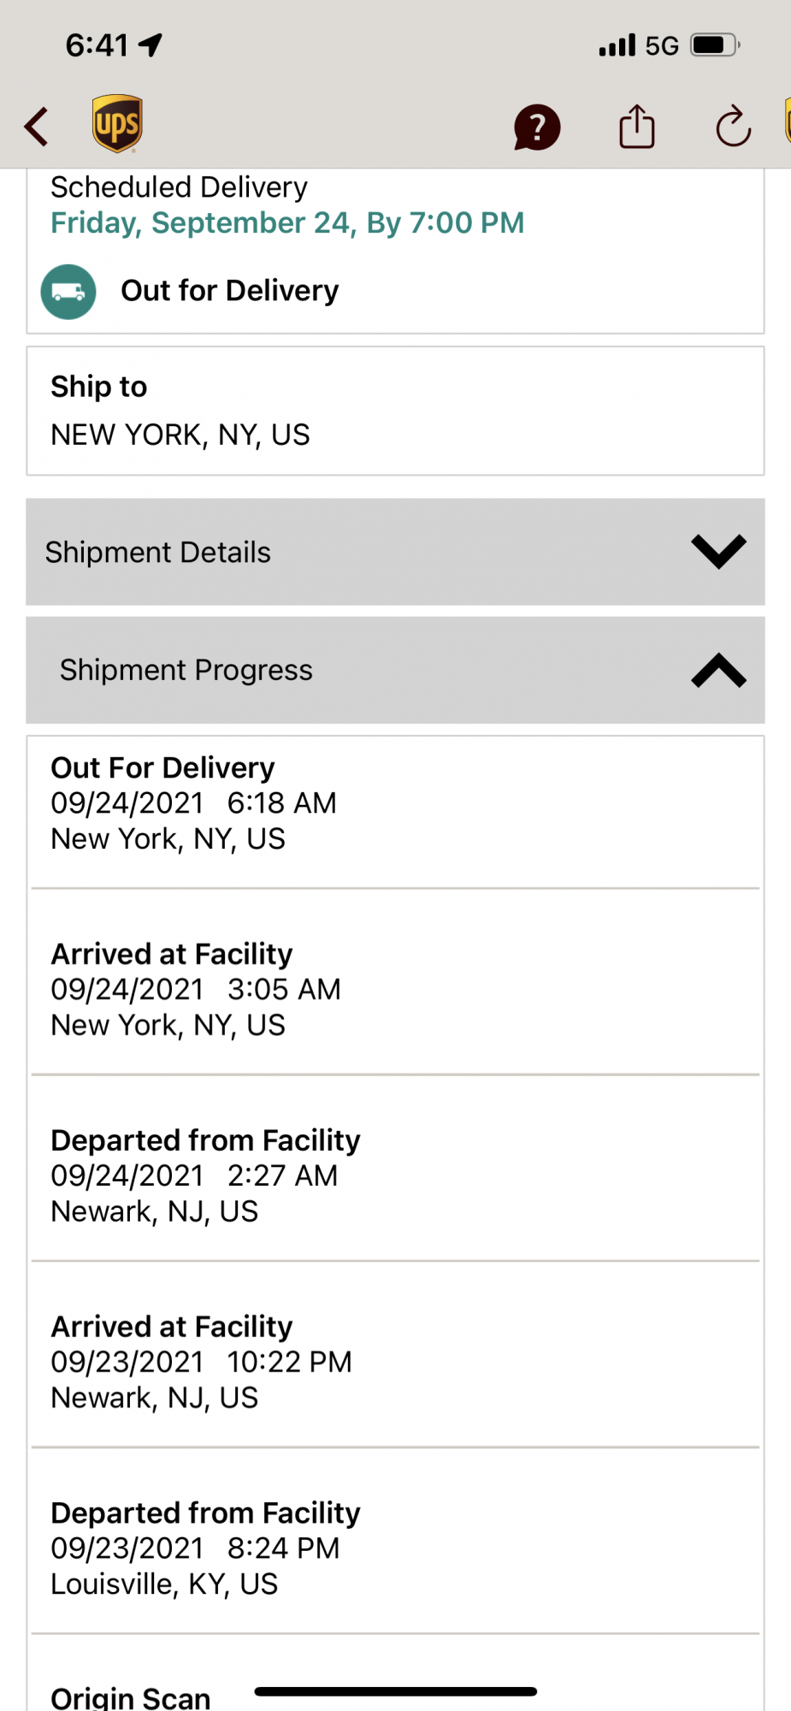
Task: Tap the back arrow icon
Action: (37, 127)
